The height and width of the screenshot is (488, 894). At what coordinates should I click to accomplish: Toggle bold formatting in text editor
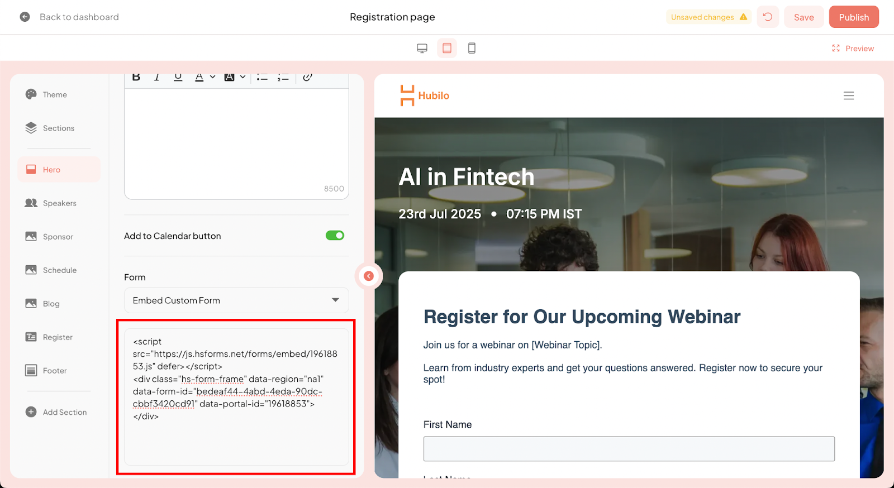point(136,77)
